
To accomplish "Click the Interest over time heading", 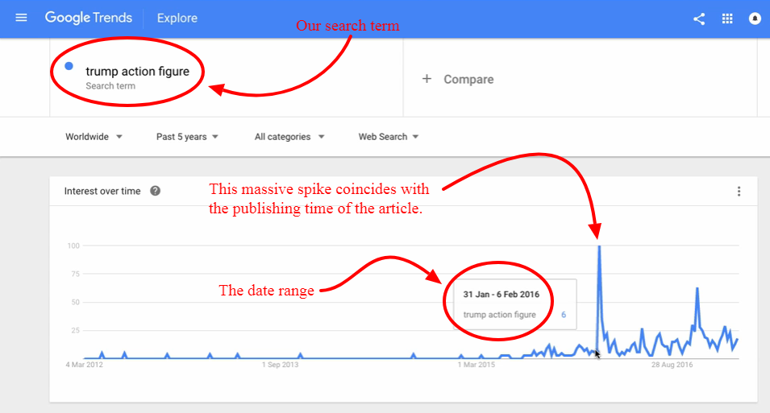I will (102, 192).
